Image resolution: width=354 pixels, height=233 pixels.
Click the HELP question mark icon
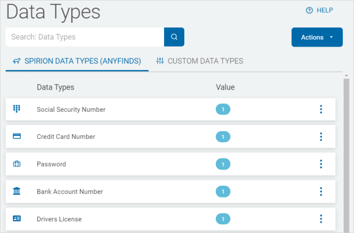pos(309,11)
